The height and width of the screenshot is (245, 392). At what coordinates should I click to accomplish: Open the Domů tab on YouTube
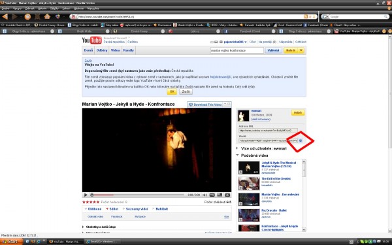pos(88,50)
